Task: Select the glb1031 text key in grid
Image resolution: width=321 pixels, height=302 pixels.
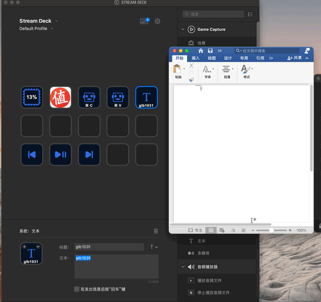Action: 146,97
